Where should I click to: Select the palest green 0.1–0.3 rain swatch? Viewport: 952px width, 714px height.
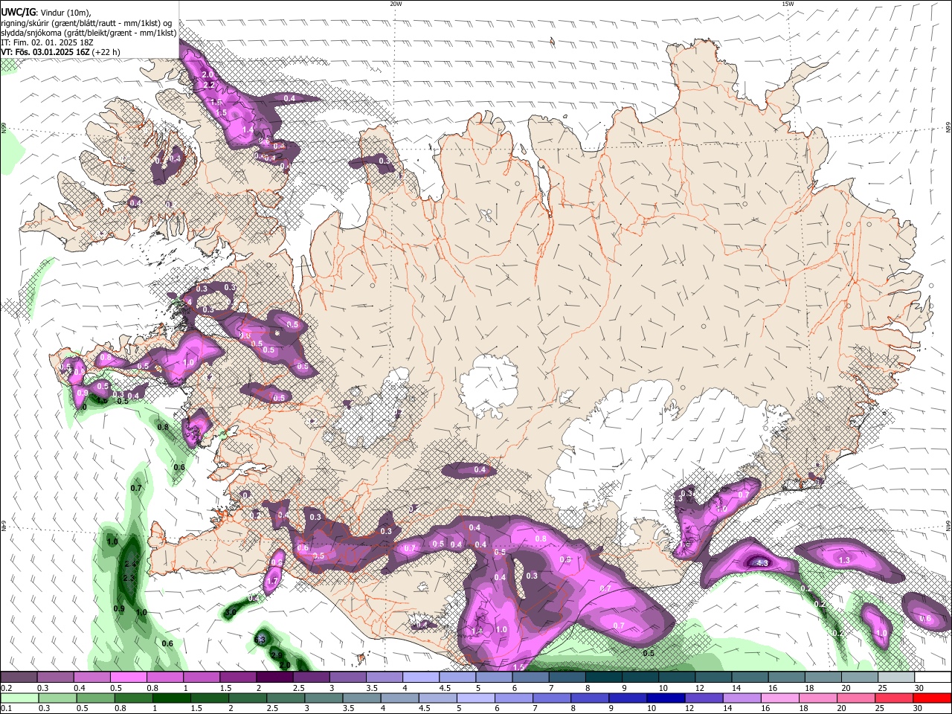coord(19,698)
